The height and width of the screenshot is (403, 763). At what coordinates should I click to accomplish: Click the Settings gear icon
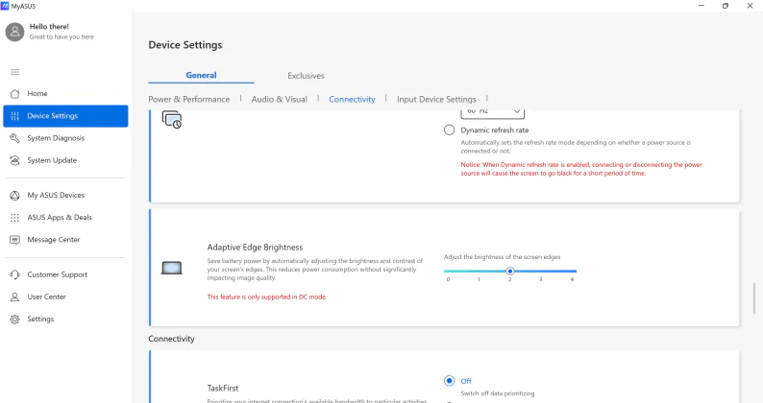click(15, 320)
